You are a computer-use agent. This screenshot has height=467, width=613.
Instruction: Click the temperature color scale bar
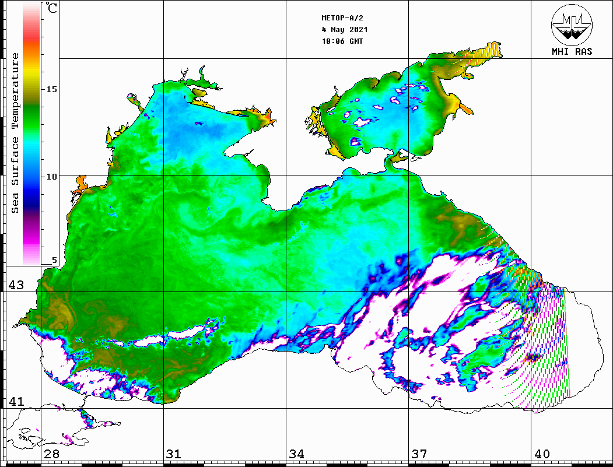pos(31,134)
